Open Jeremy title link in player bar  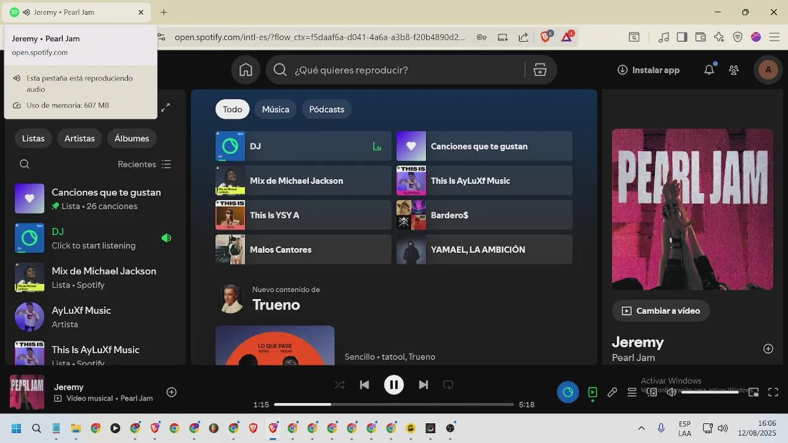tap(69, 387)
